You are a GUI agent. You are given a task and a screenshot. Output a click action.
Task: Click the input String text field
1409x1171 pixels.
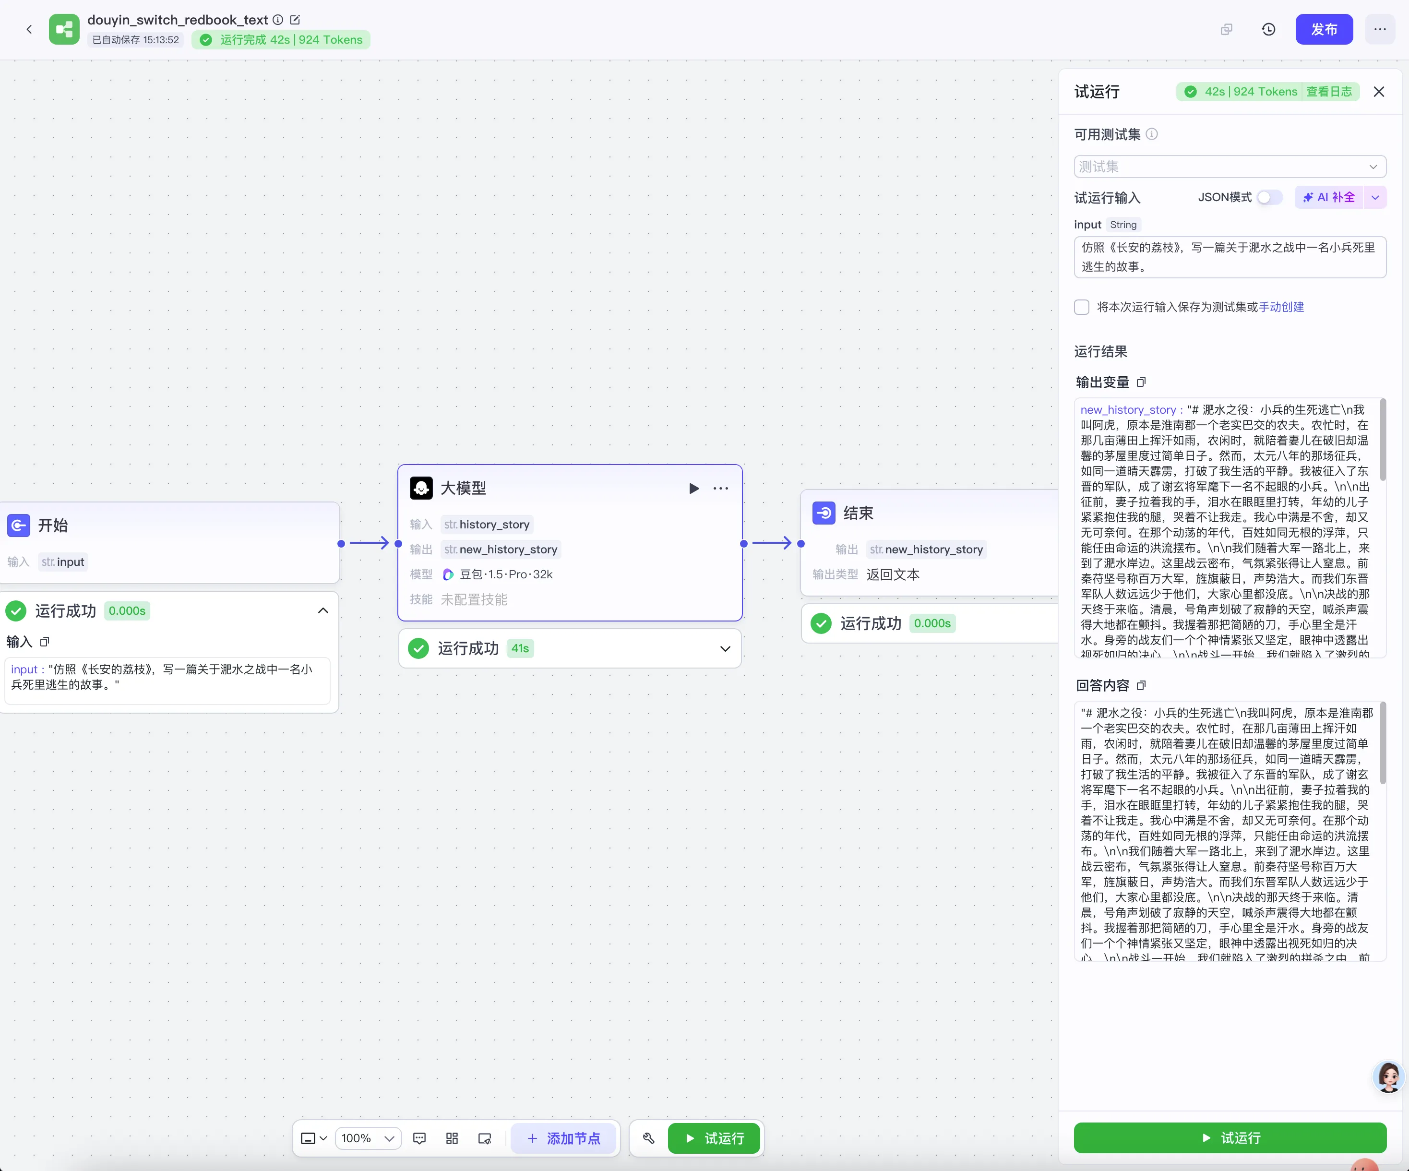point(1229,257)
